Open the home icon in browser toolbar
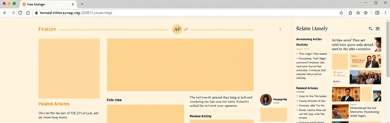 pyautogui.click(x=350, y=13)
